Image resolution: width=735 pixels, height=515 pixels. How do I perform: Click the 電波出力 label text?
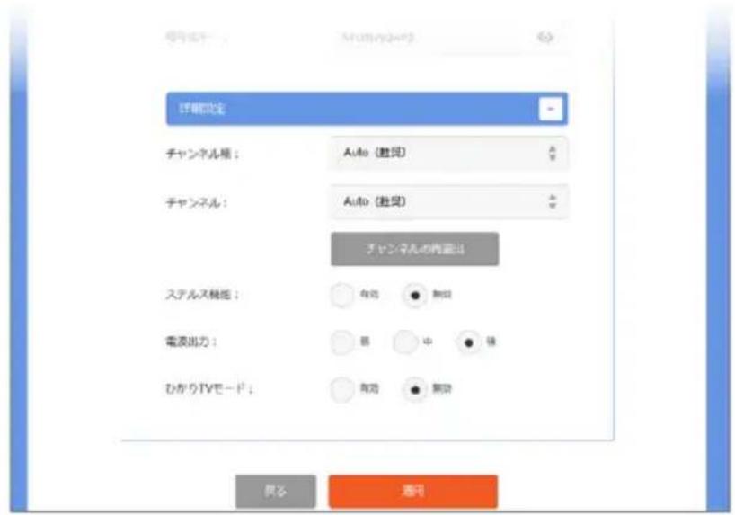pos(190,342)
